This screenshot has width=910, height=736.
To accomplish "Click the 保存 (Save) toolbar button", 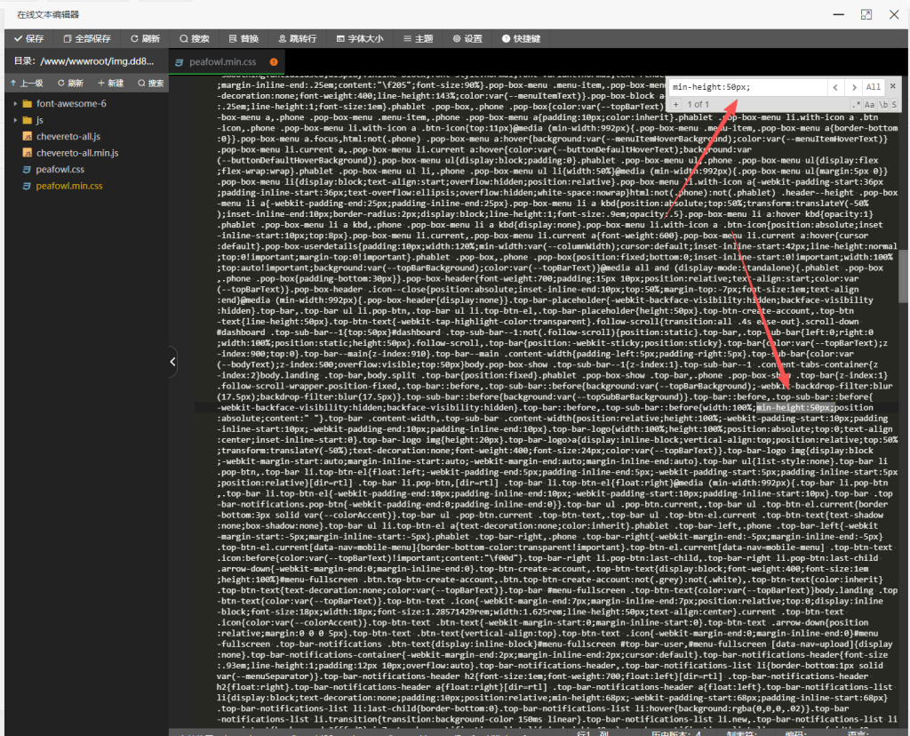I will click(x=28, y=39).
